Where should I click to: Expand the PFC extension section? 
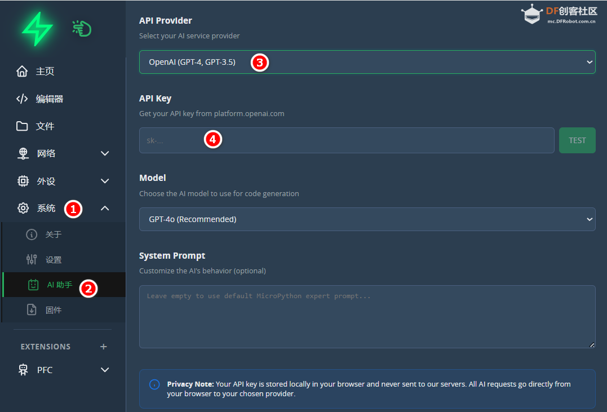tap(105, 370)
